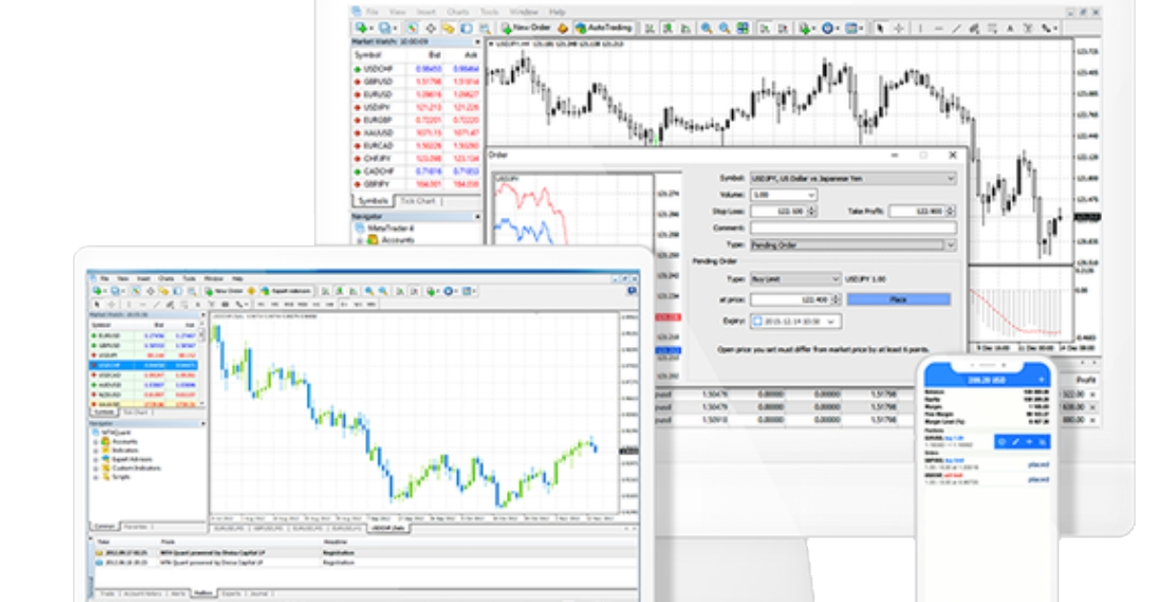Switch to Tick Chart tab in monitor window
This screenshot has width=1150, height=602.
[417, 201]
